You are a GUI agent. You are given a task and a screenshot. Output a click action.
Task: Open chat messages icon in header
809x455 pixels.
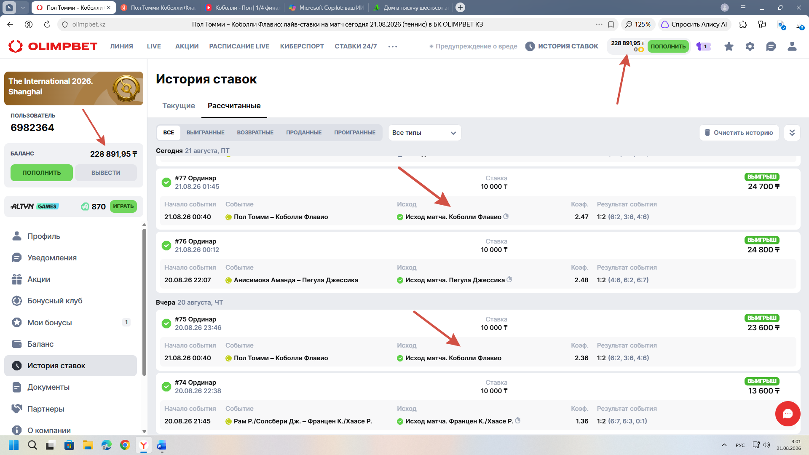tap(771, 46)
